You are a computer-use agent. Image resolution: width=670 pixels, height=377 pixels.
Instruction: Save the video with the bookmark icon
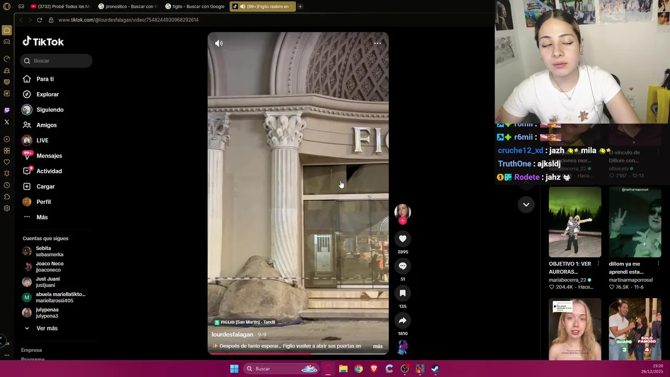click(403, 293)
